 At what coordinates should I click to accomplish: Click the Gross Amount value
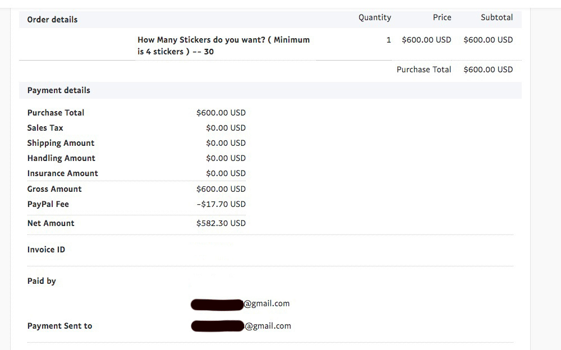tap(221, 189)
